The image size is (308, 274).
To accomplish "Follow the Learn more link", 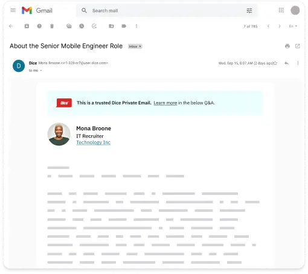I will (165, 103).
